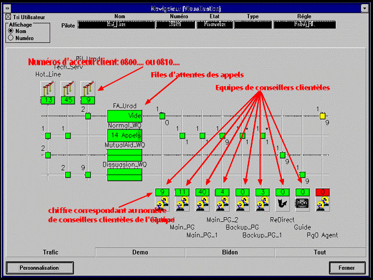The image size is (373, 280).
Task: Click the ReDirect arrow icon
Action: point(282,203)
